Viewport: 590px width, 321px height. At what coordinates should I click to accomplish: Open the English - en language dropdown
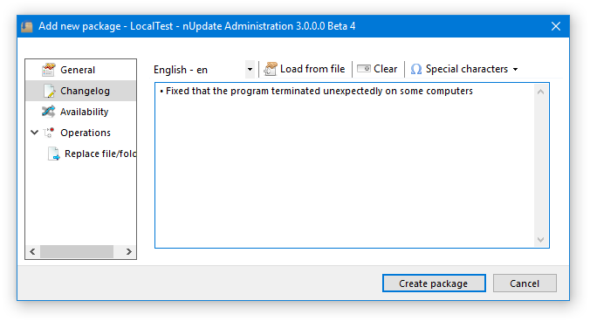pyautogui.click(x=250, y=69)
